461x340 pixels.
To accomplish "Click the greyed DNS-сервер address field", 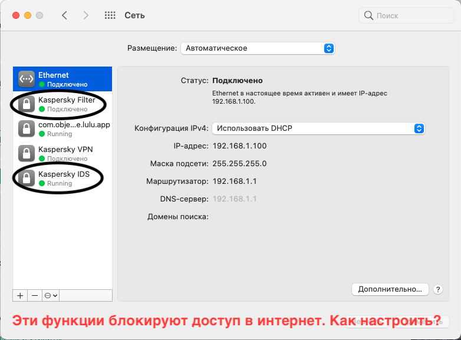I will point(235,199).
